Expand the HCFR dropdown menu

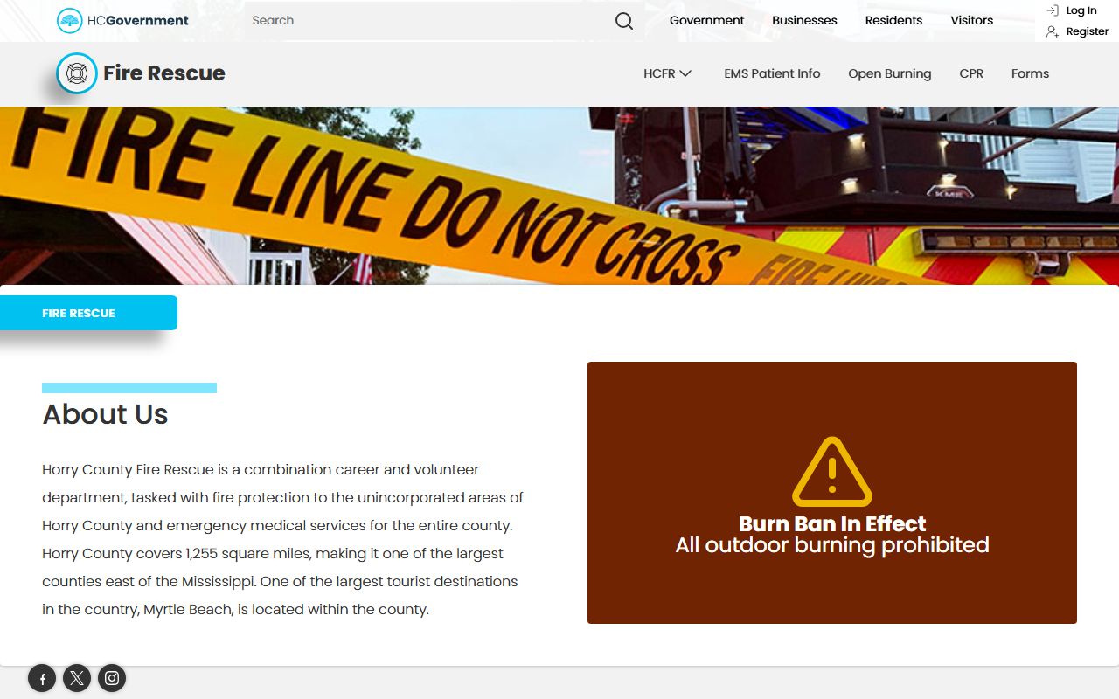tap(668, 73)
